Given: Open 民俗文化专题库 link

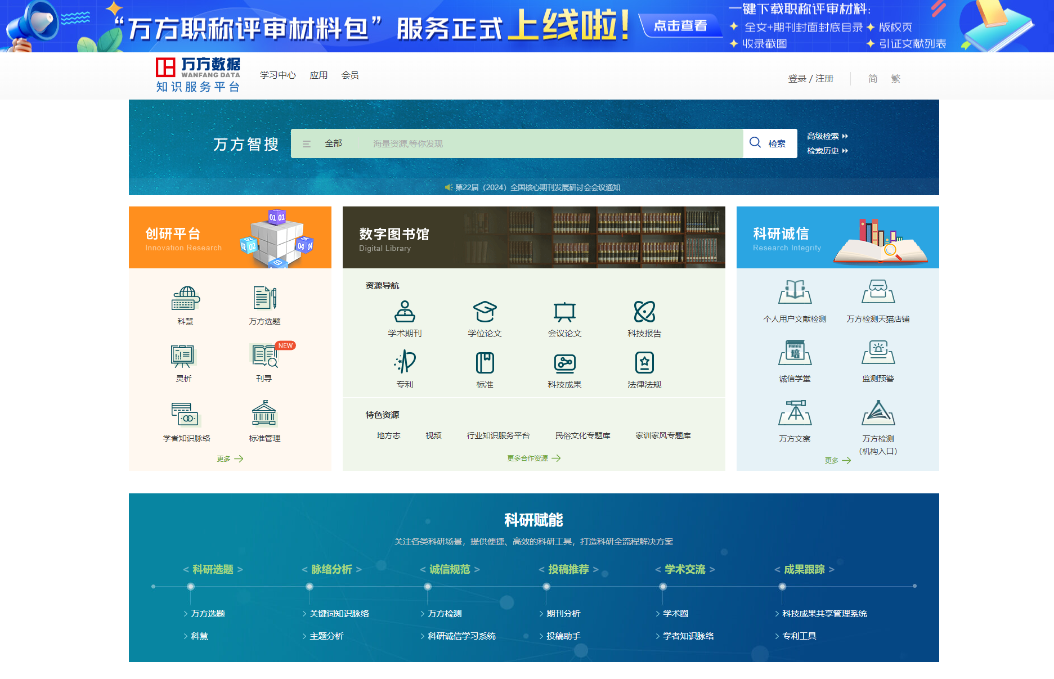Looking at the screenshot, I should 582,435.
